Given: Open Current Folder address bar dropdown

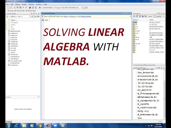Looking at the screenshot, I should tap(30, 17).
